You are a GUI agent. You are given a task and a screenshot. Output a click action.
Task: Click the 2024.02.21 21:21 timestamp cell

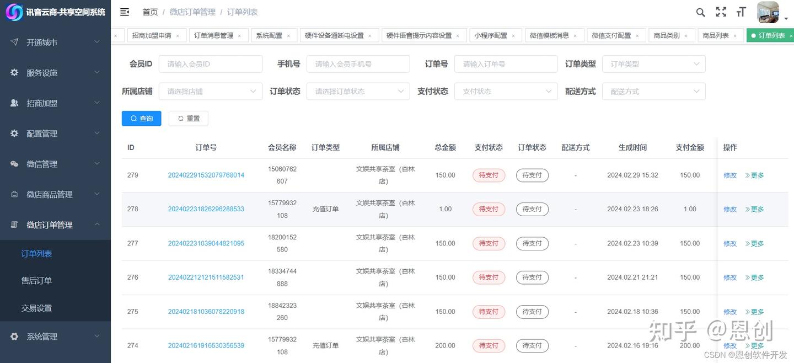tap(632, 277)
